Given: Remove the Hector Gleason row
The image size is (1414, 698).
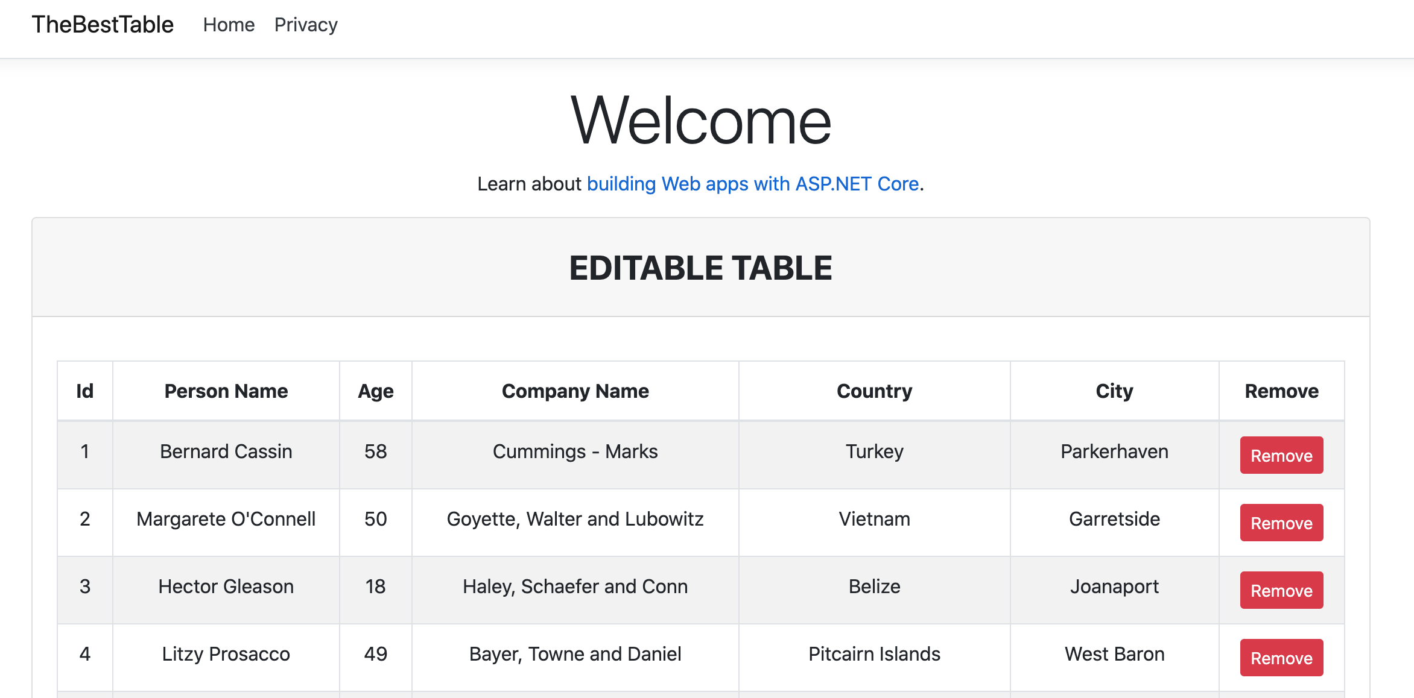Looking at the screenshot, I should click(1281, 590).
